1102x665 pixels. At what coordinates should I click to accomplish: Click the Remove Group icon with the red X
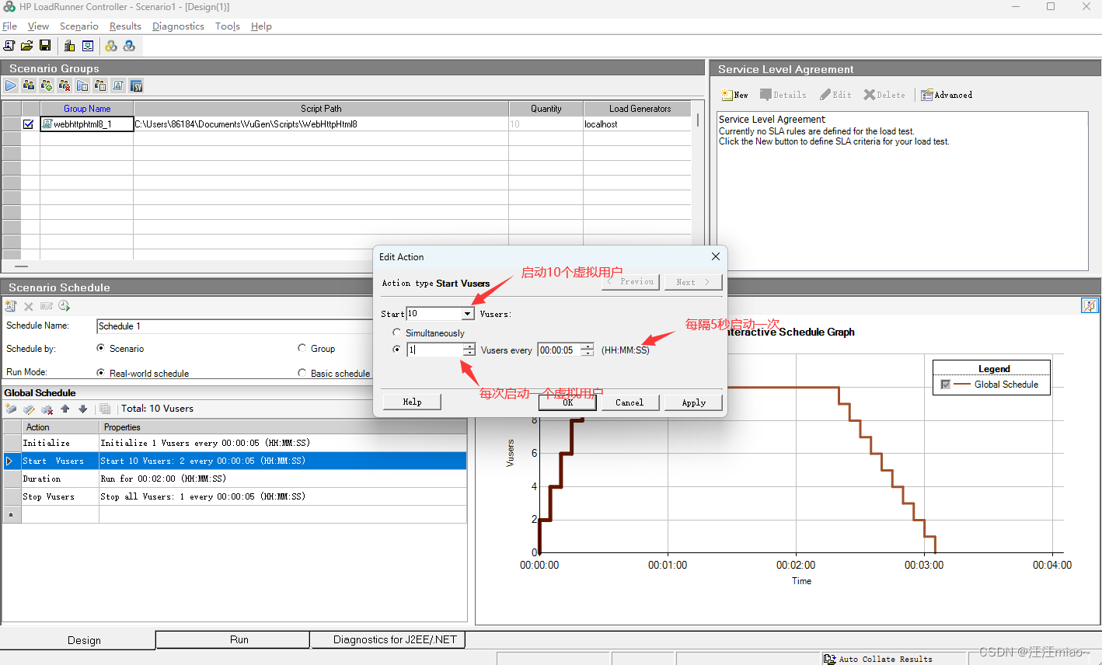point(65,85)
